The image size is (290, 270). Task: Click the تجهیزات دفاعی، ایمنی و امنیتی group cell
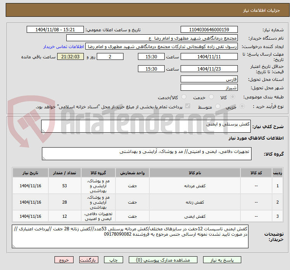(x=98, y=216)
